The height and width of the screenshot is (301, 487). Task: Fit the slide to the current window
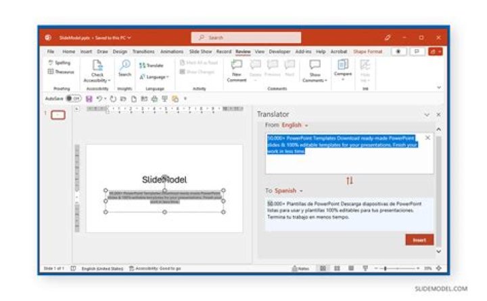click(x=438, y=269)
